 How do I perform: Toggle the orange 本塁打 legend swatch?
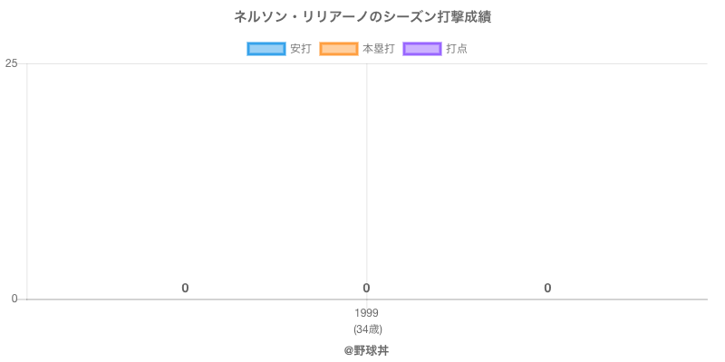(x=339, y=49)
